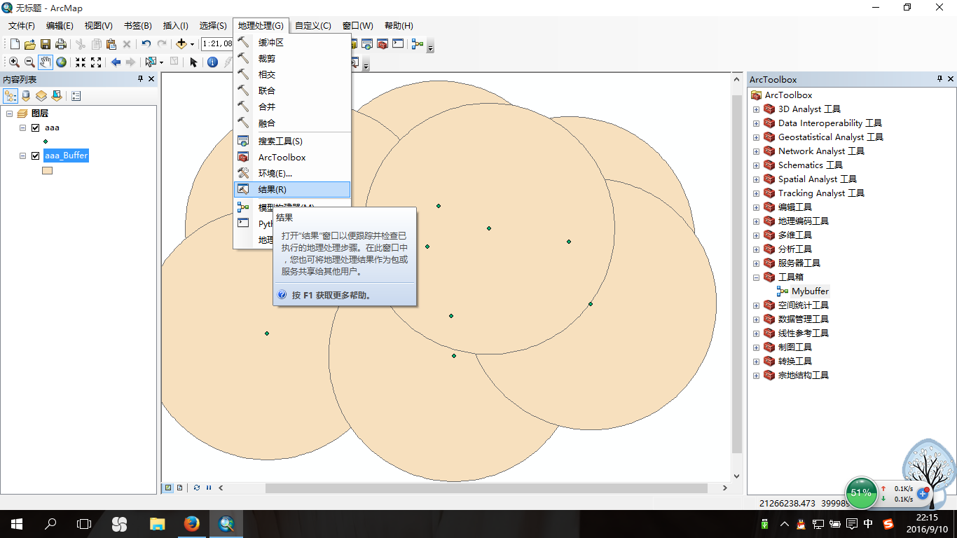This screenshot has width=957, height=538.
Task: Expand the Network Analyst 工具 toolbox
Action: pyautogui.click(x=756, y=151)
